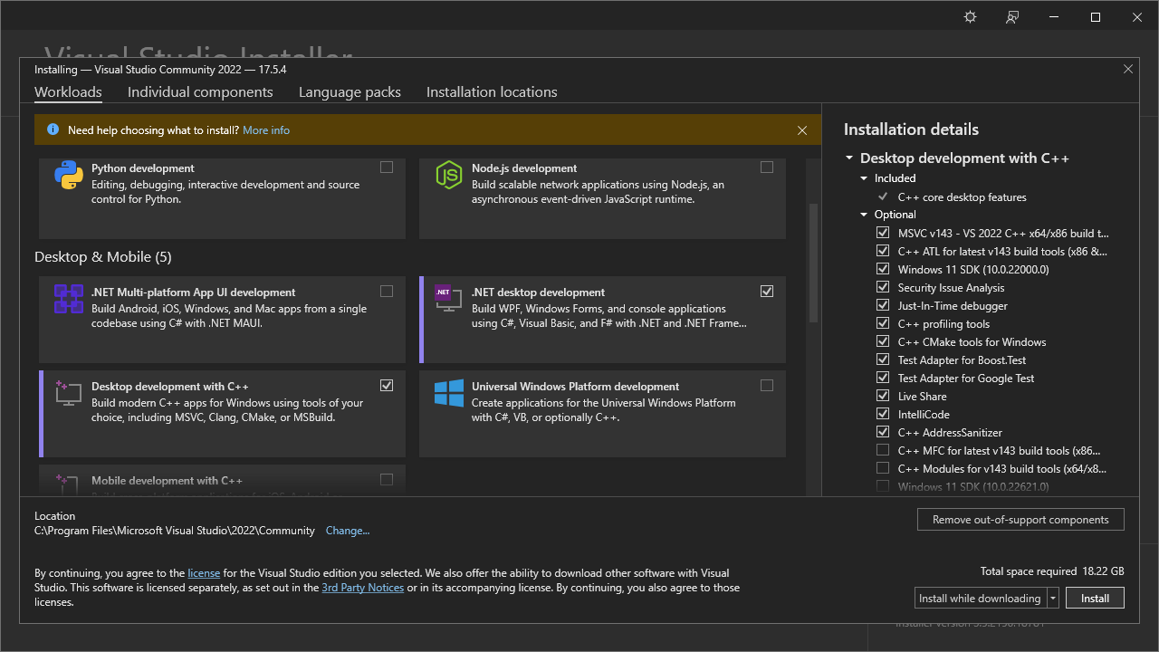
Task: Click the theme settings icon in title bar
Action: (x=971, y=17)
